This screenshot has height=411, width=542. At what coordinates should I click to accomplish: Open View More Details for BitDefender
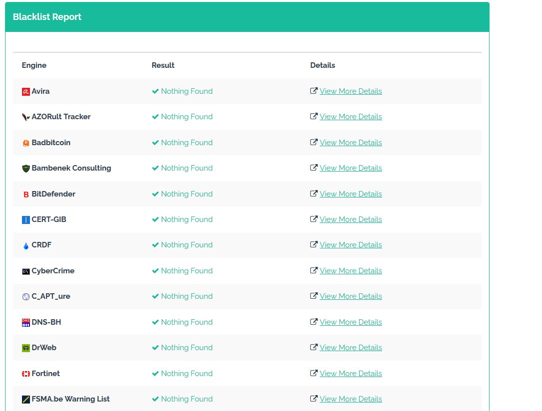click(x=351, y=194)
